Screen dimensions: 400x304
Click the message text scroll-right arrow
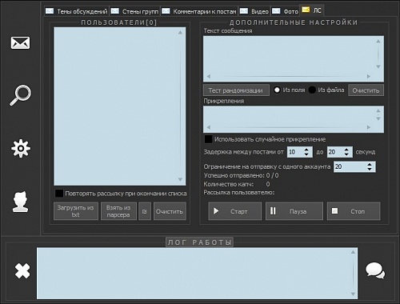point(369,77)
